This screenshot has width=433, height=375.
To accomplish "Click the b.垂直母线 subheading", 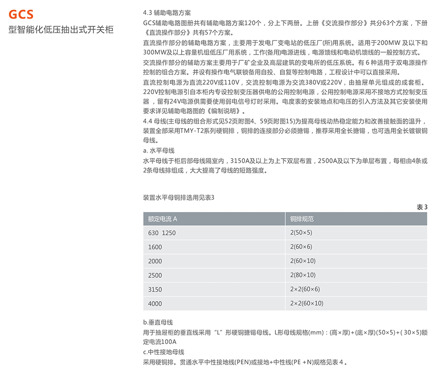I will [158, 322].
